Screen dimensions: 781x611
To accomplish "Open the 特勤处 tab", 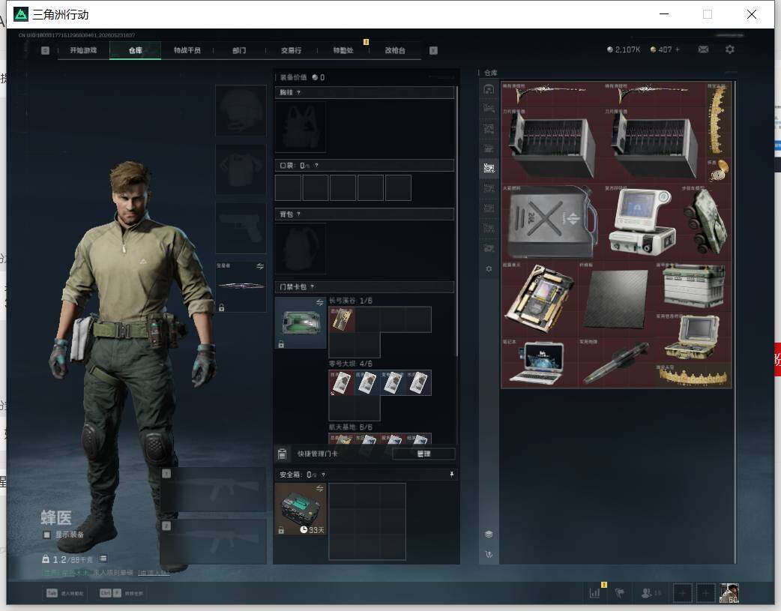I will coord(343,50).
